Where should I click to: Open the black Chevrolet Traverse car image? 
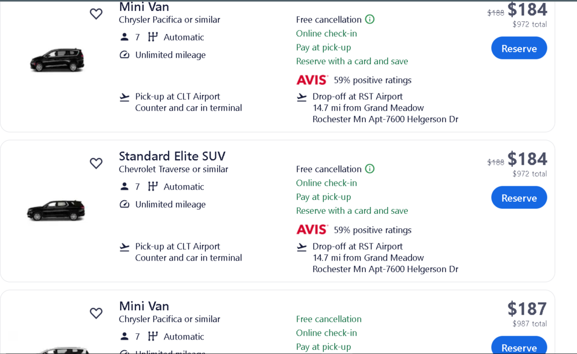[56, 210]
